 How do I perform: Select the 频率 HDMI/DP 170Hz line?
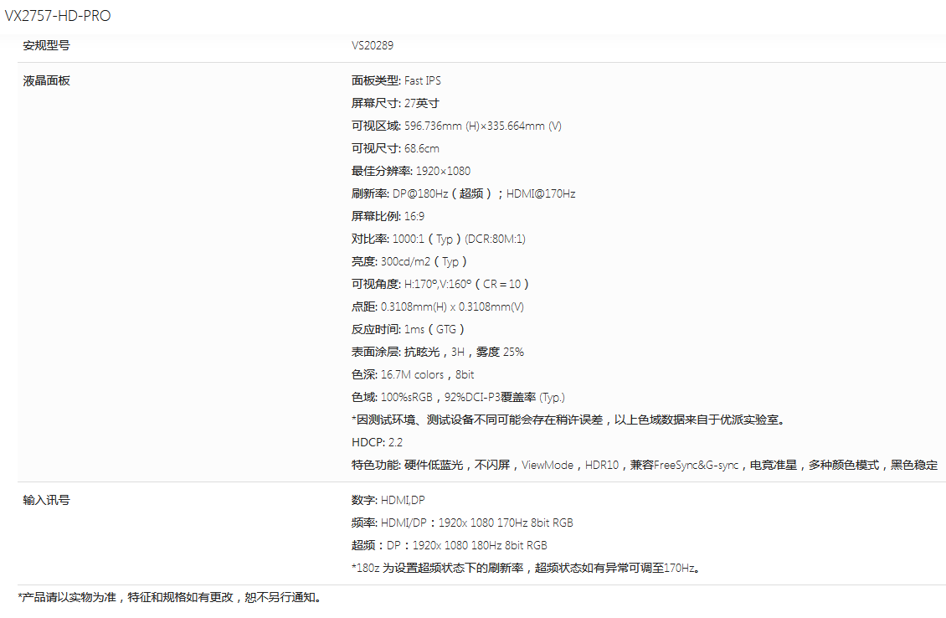coord(462,523)
